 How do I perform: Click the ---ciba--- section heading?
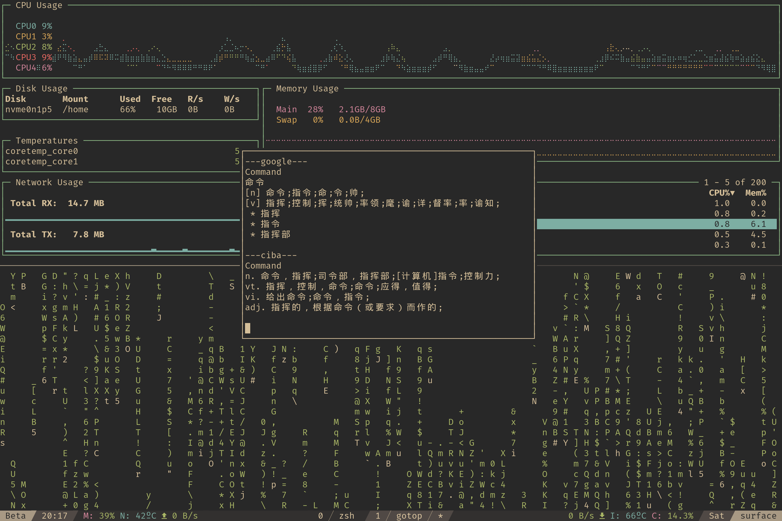click(x=271, y=255)
